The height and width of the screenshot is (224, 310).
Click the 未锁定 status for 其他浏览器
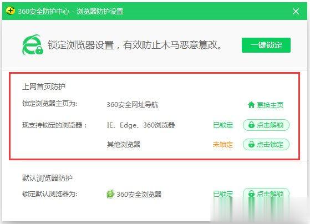pos(223,145)
